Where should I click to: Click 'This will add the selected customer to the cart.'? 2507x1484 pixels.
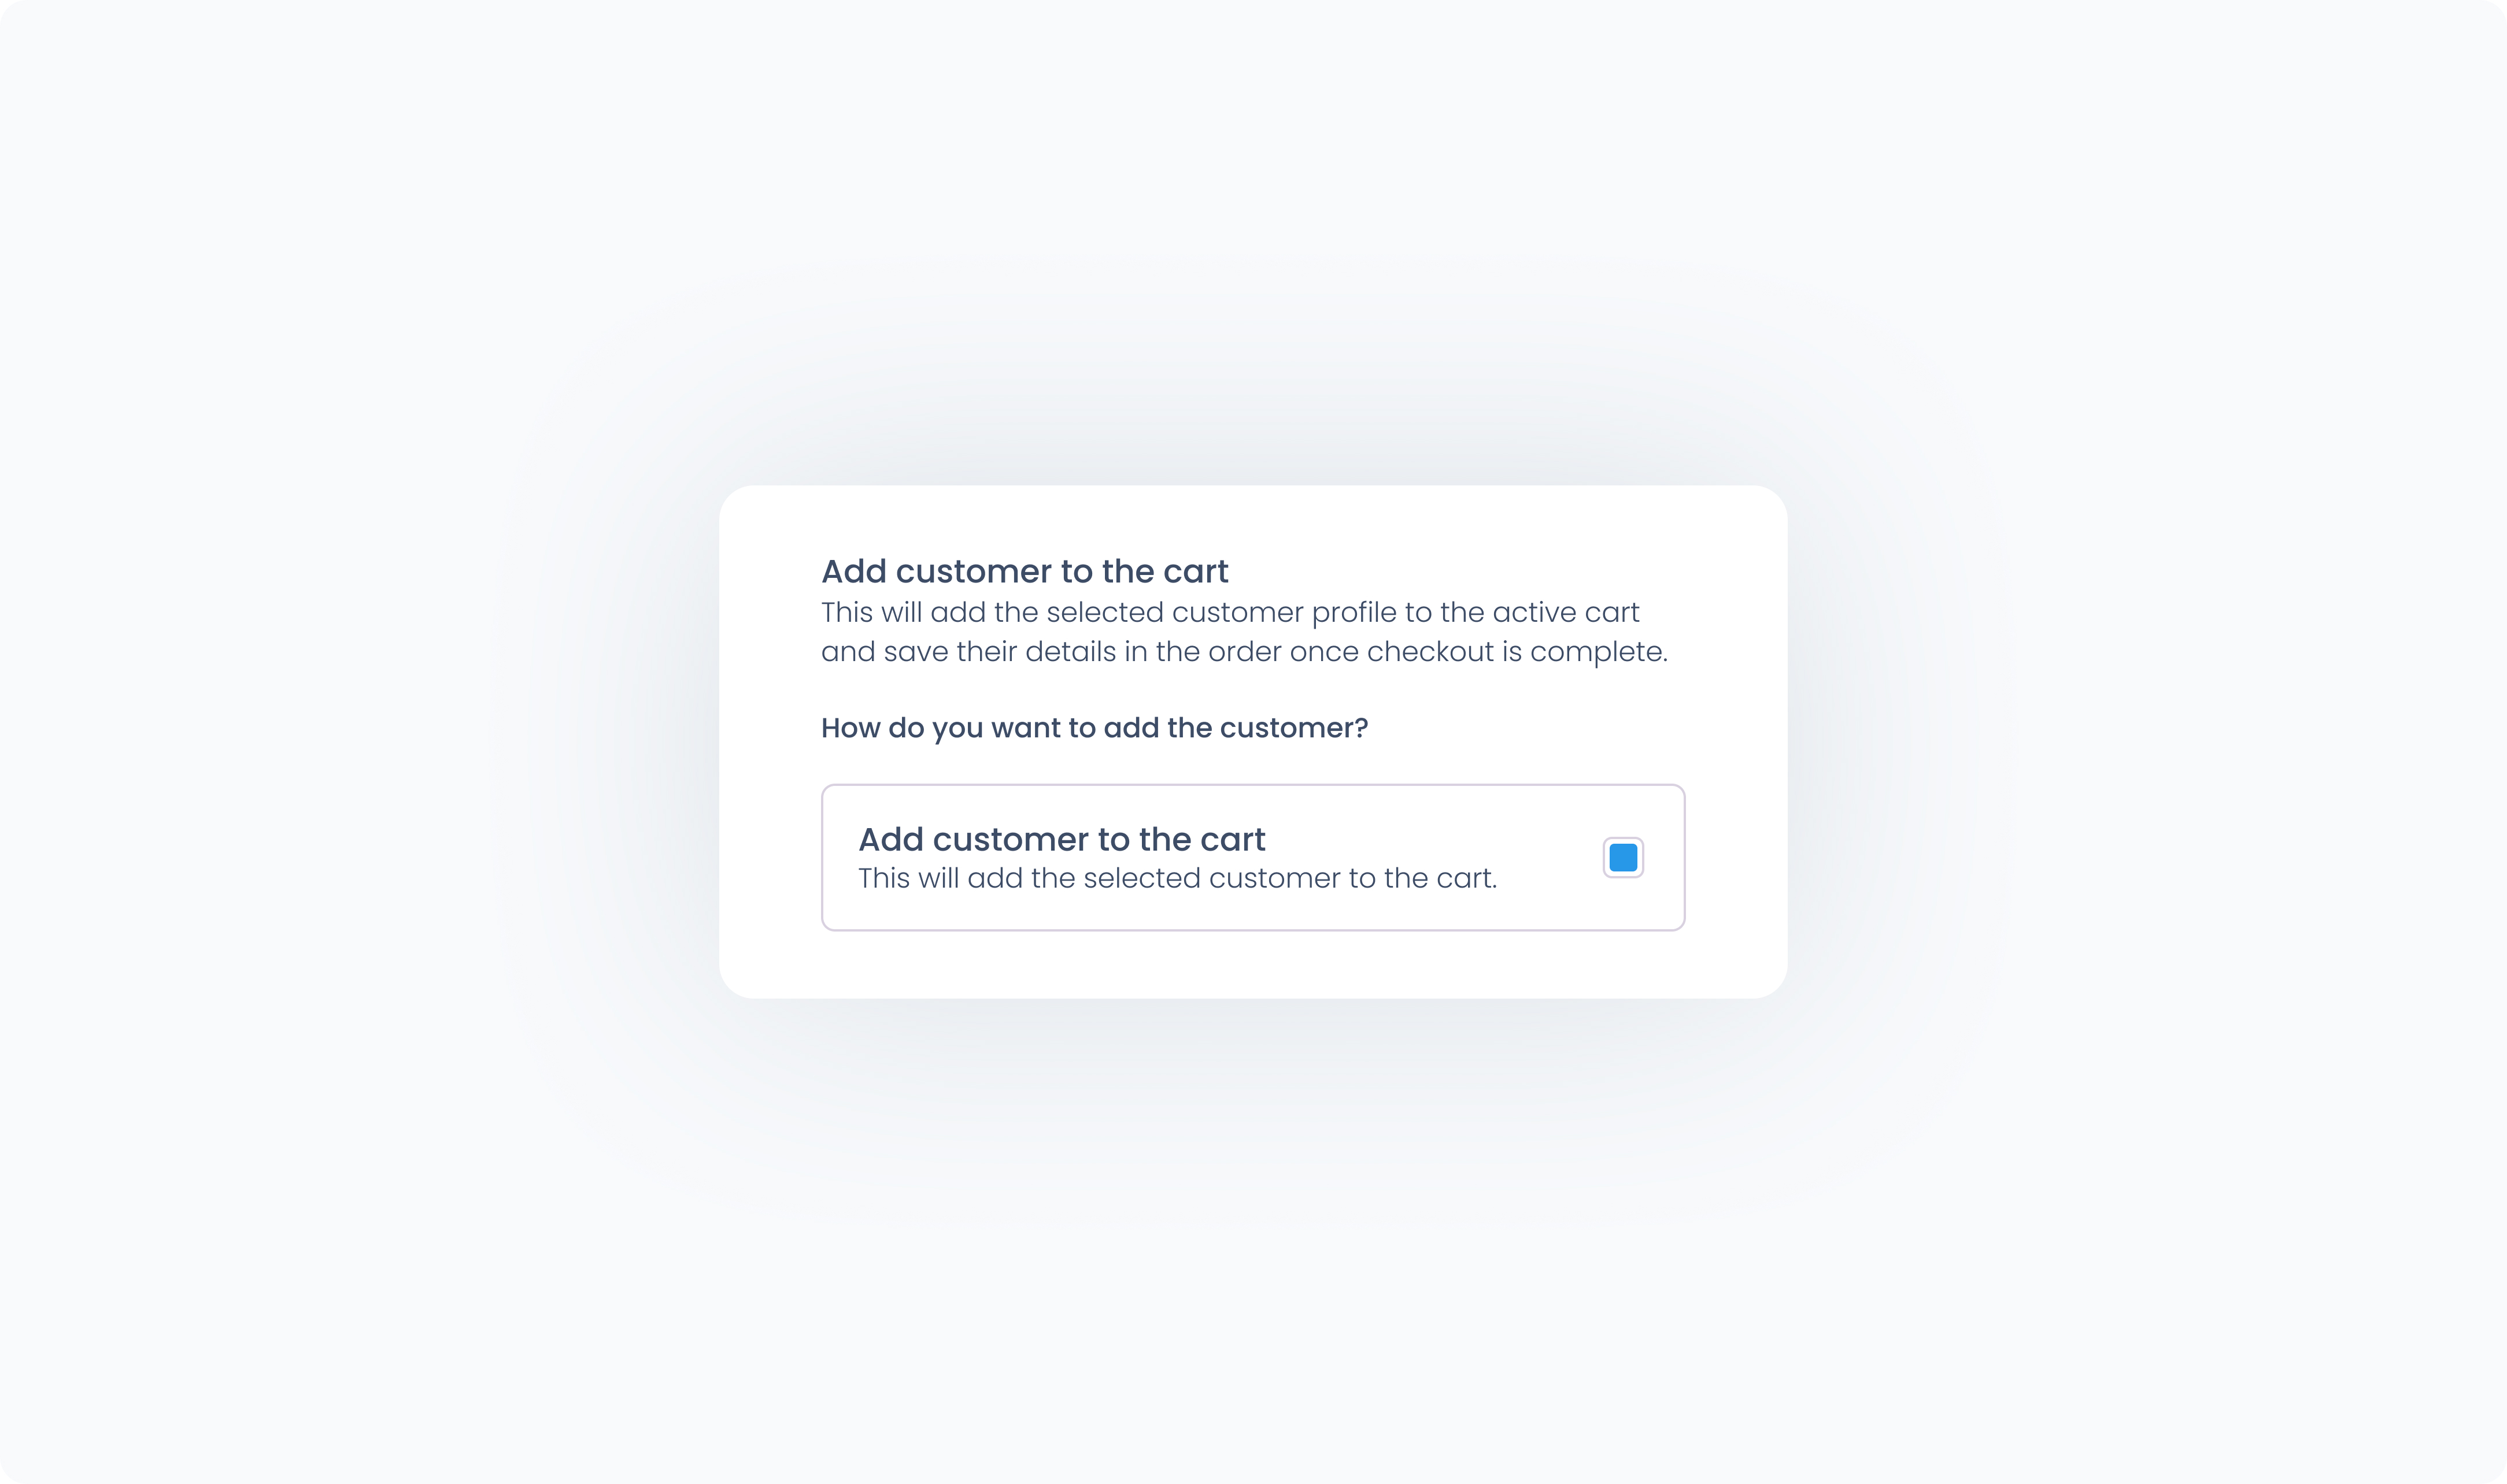pyautogui.click(x=1178, y=878)
